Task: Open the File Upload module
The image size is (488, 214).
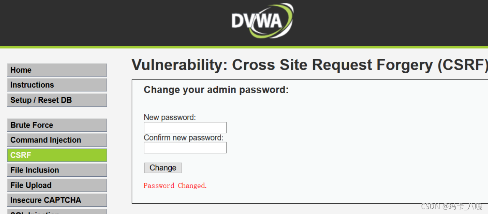Action: 57,185
